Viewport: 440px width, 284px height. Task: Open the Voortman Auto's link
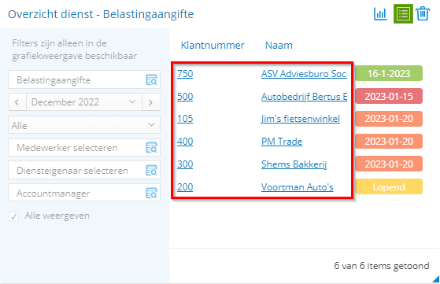click(x=298, y=187)
